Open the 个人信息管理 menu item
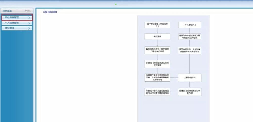Image resolution: width=253 pixels, height=122 pixels. [x=12, y=23]
